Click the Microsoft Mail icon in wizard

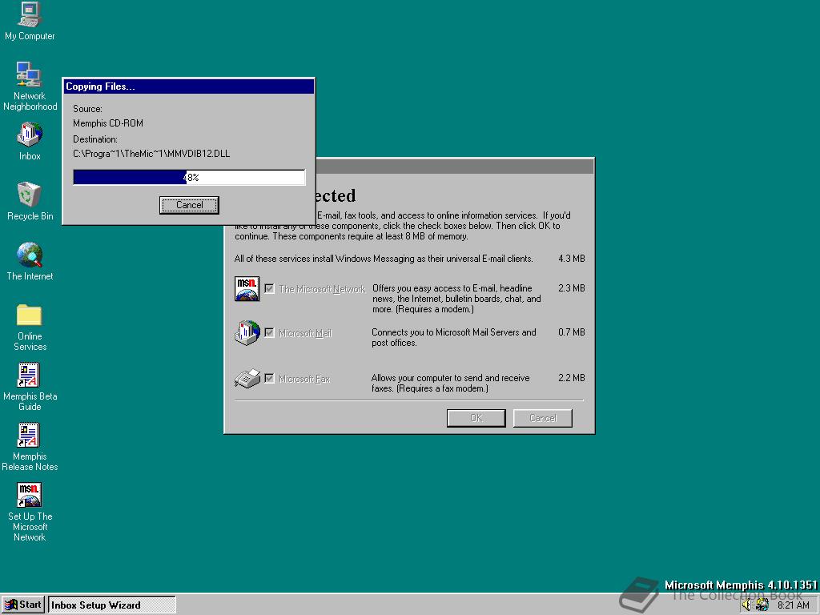247,333
